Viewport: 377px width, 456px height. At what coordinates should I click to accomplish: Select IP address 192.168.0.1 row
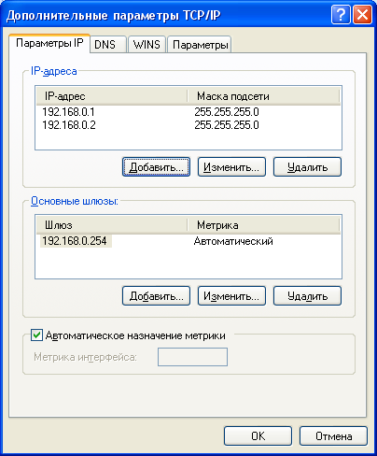pyautogui.click(x=188, y=112)
